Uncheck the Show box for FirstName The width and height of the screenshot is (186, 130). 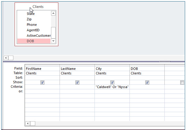coord(42,82)
